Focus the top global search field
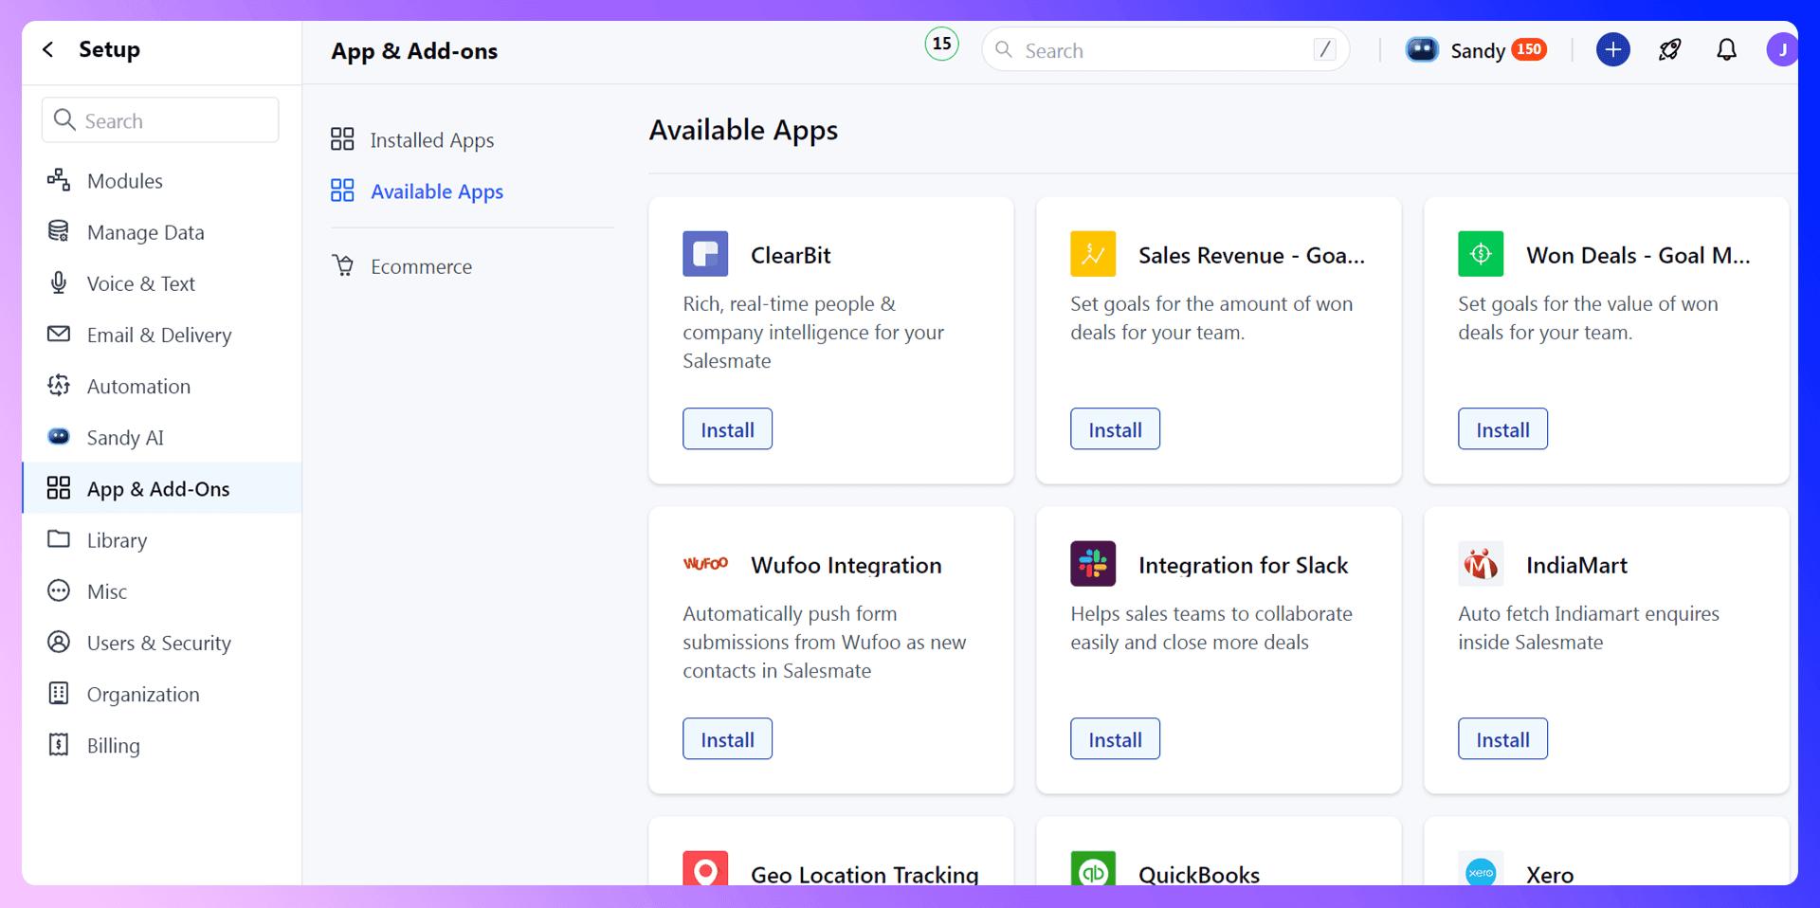The width and height of the screenshot is (1820, 908). pyautogui.click(x=1165, y=49)
